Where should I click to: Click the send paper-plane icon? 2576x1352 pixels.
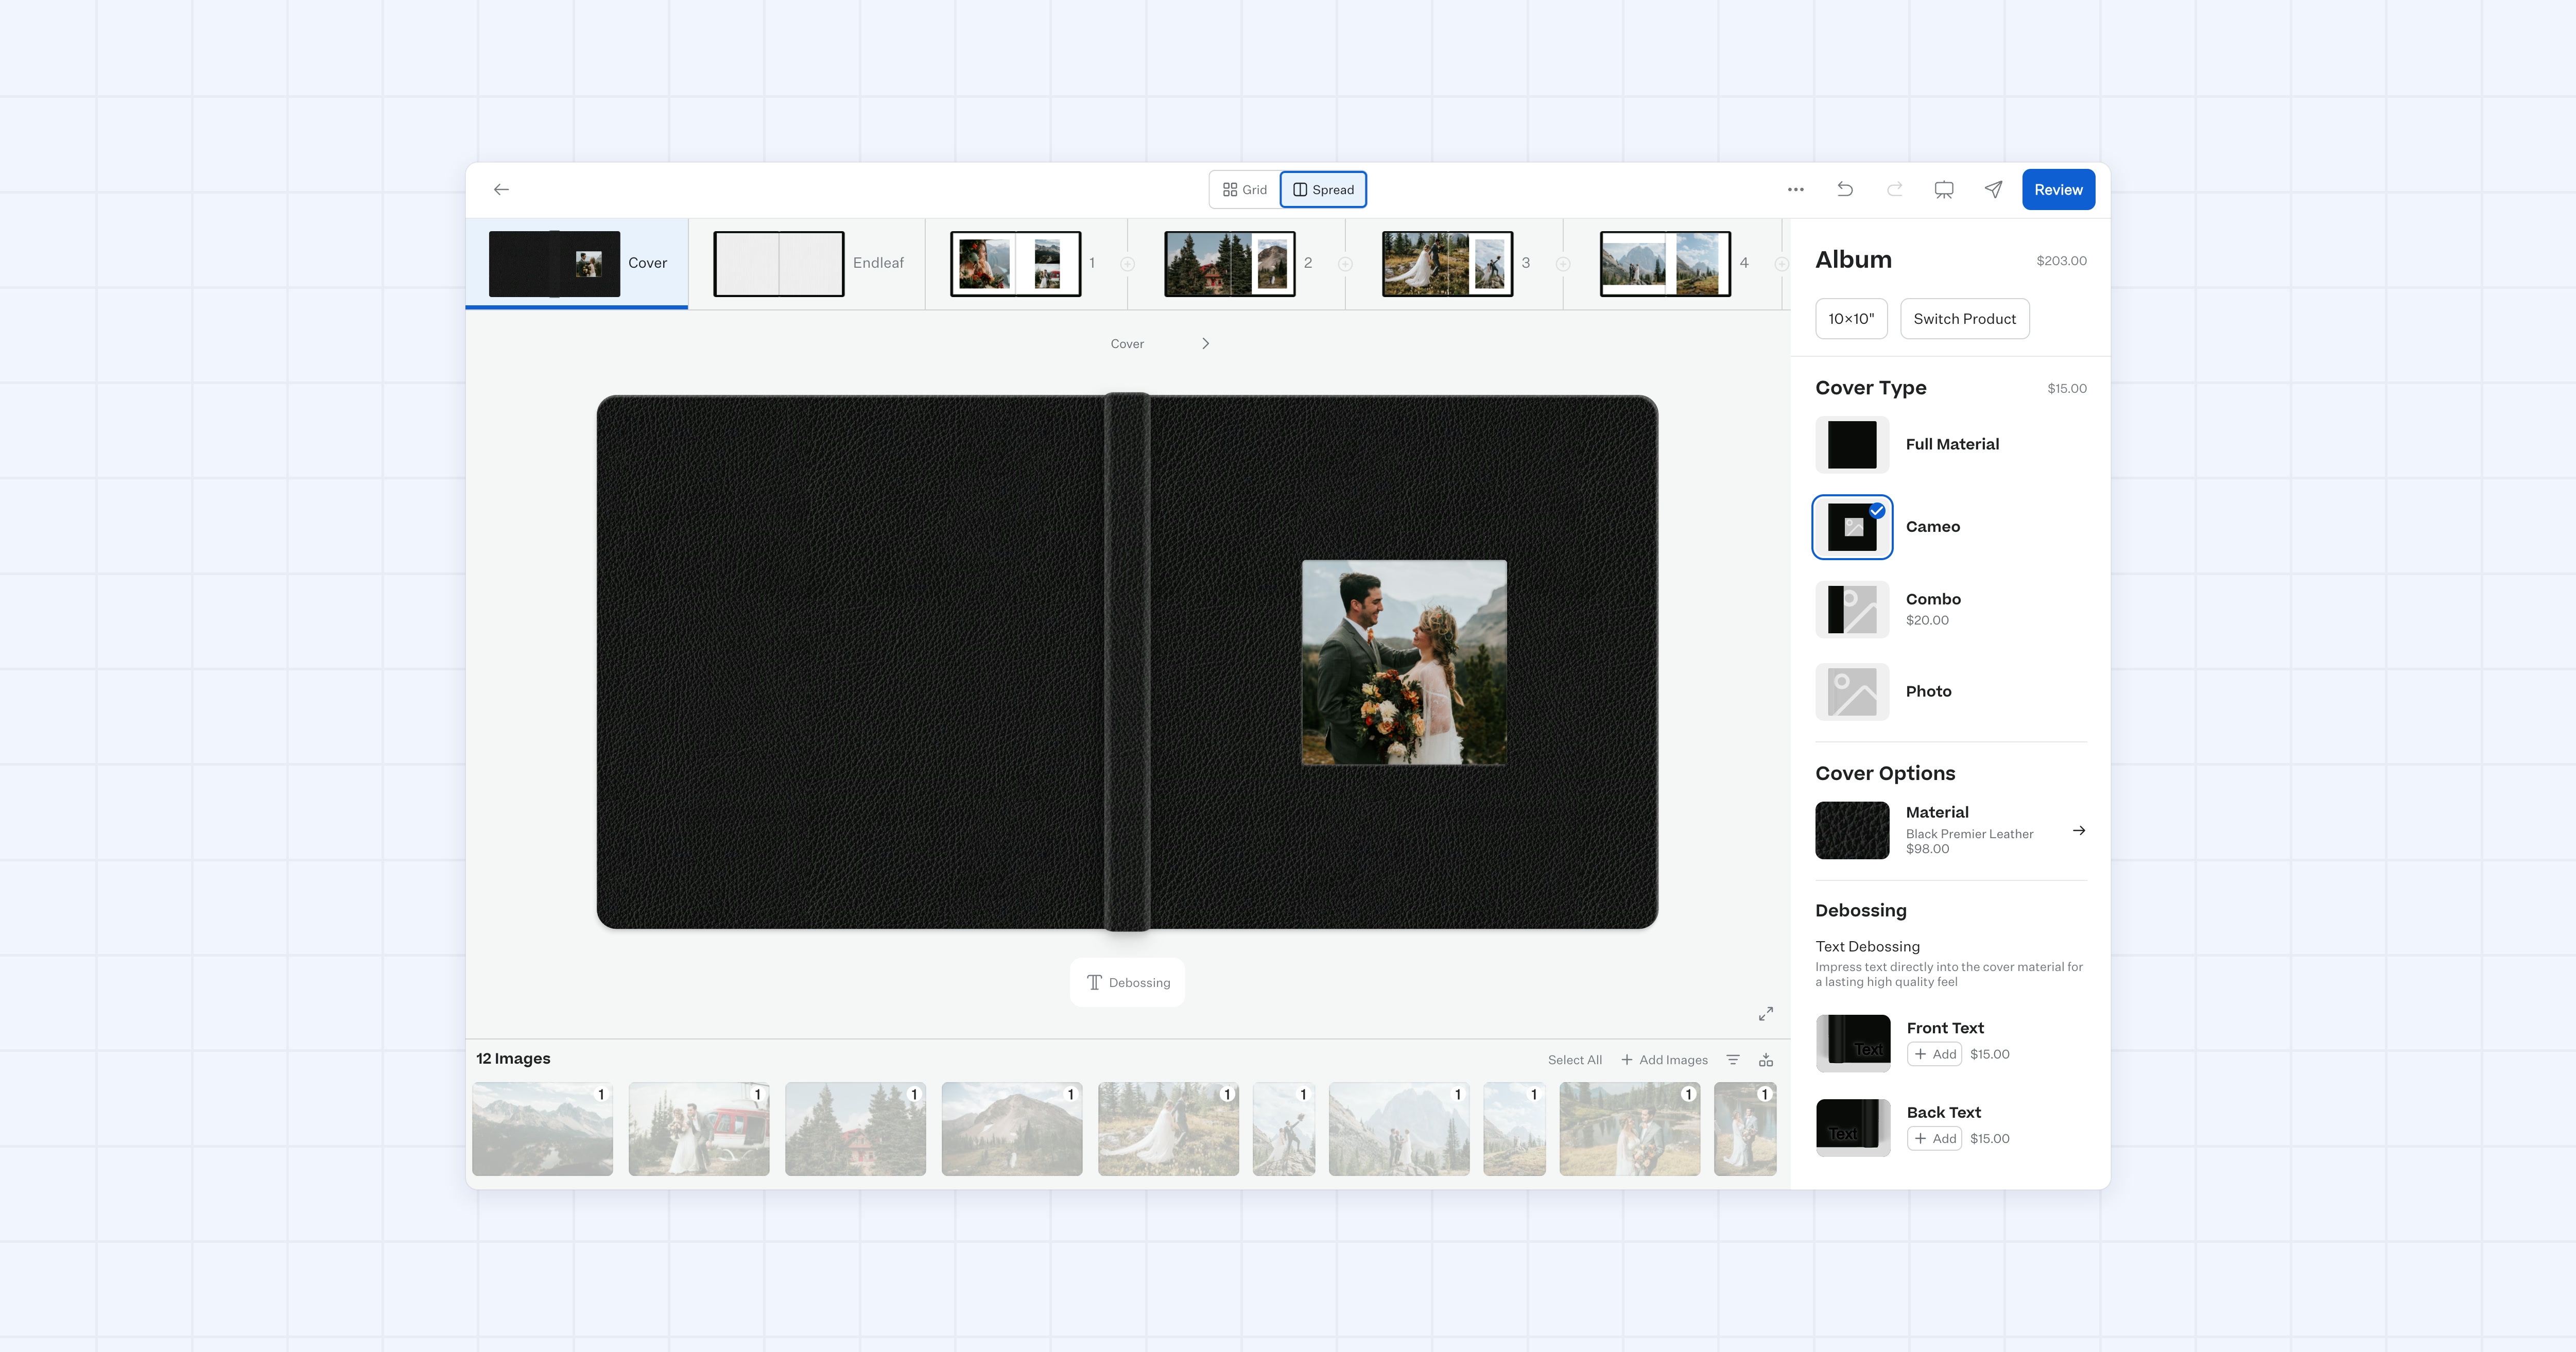point(1993,189)
